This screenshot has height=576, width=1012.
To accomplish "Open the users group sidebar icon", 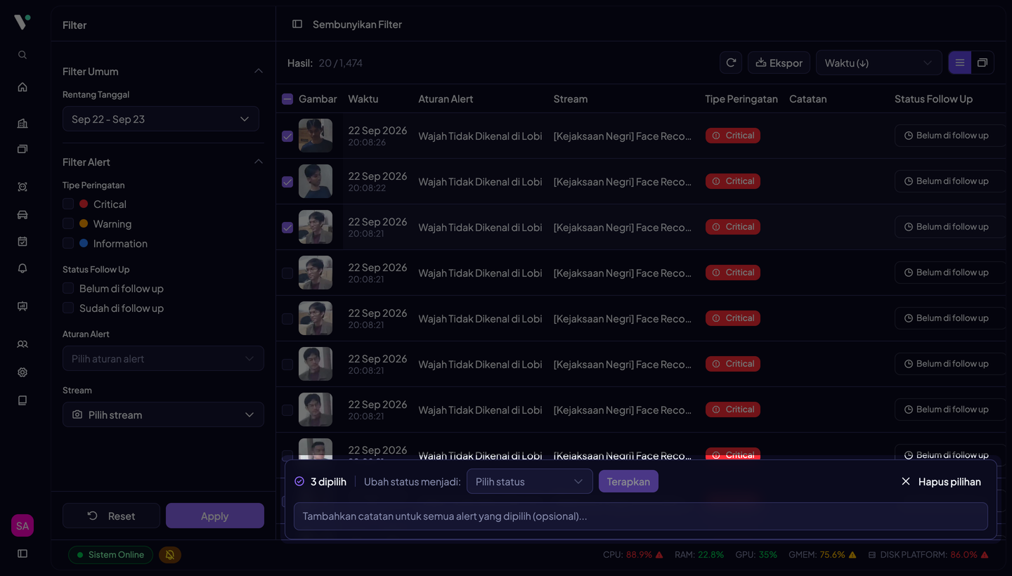I will tap(22, 344).
